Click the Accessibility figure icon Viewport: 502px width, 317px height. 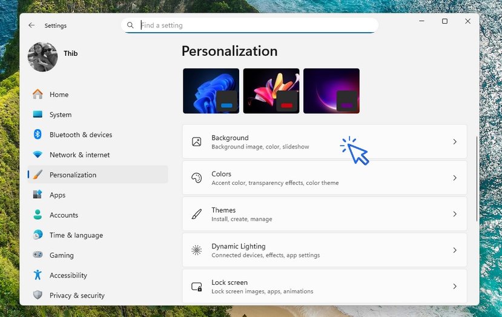tap(38, 275)
